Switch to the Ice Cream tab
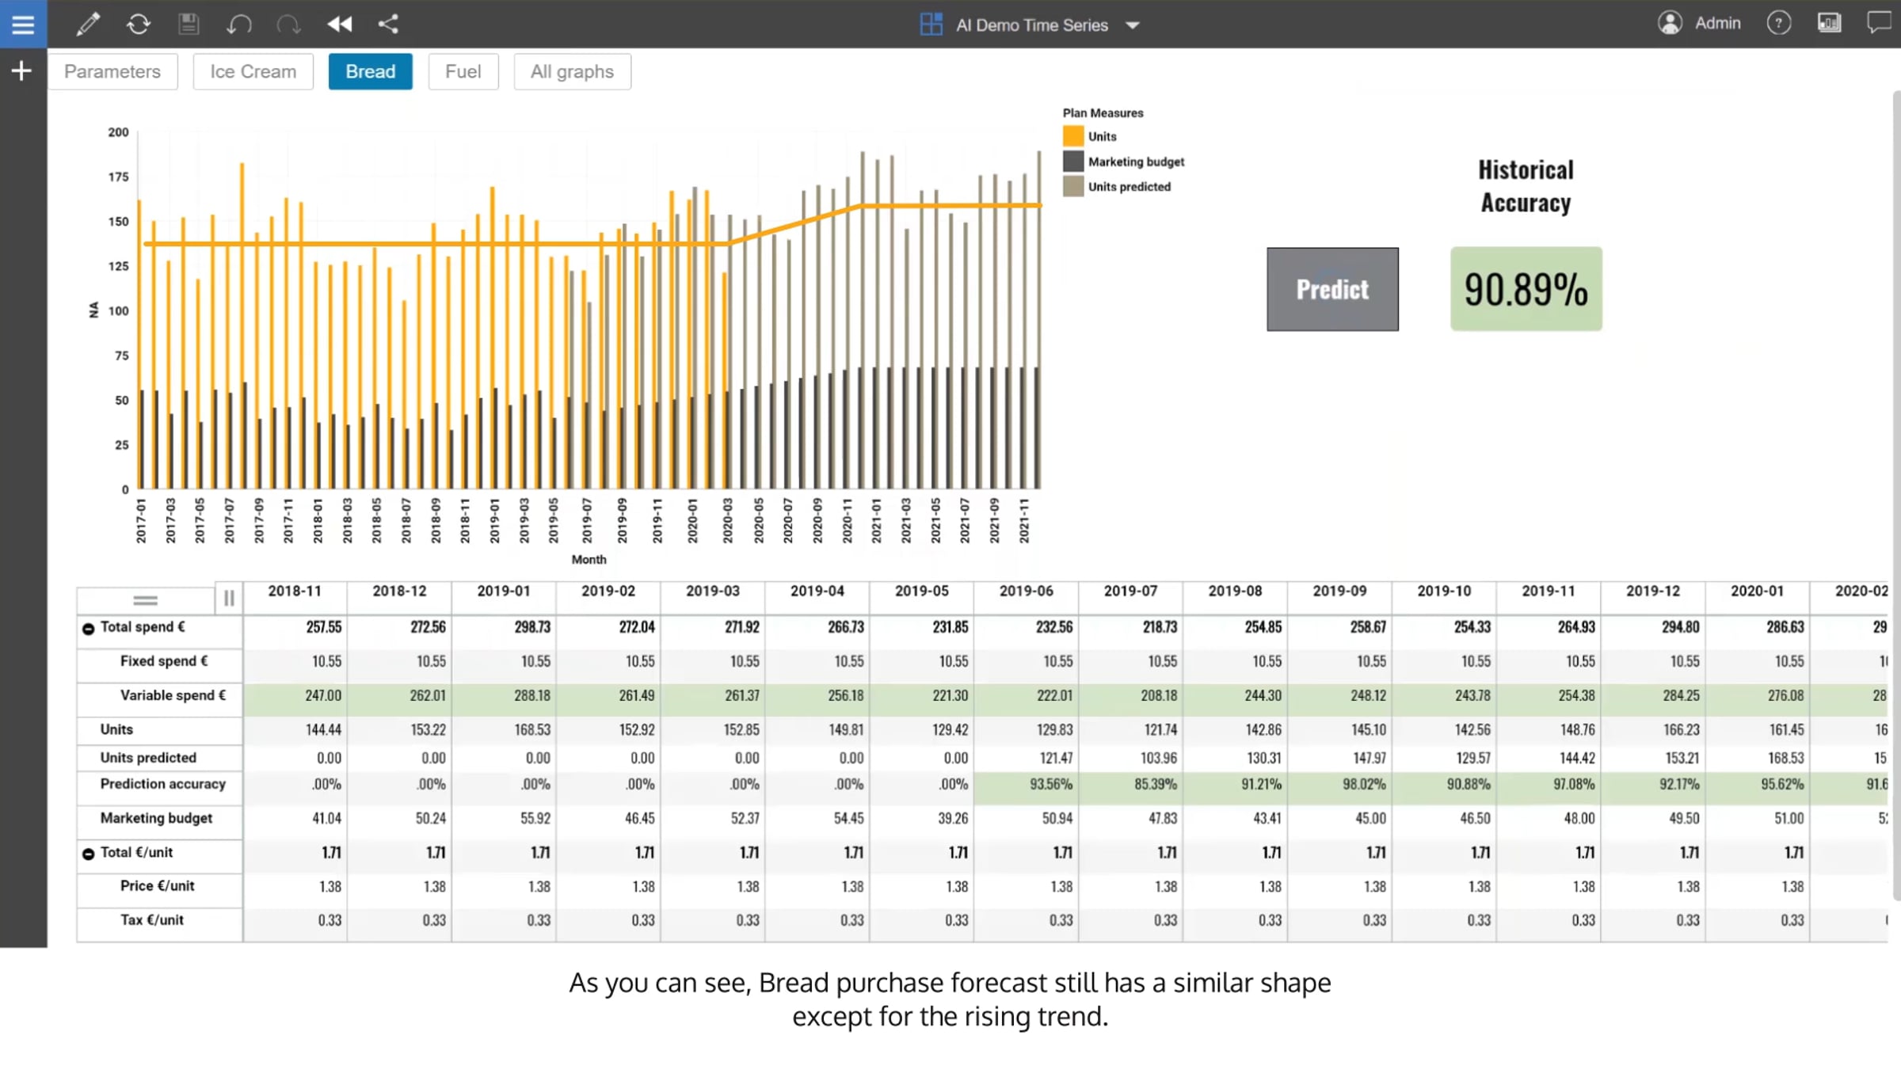Screen dimensions: 1901x1069 (253, 71)
